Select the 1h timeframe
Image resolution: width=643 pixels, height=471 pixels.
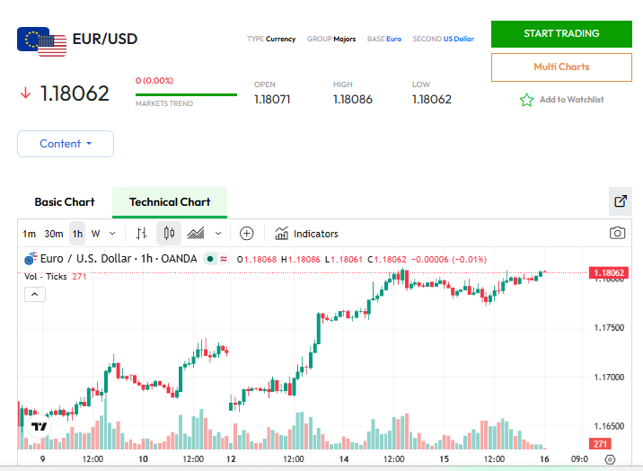pos(77,234)
